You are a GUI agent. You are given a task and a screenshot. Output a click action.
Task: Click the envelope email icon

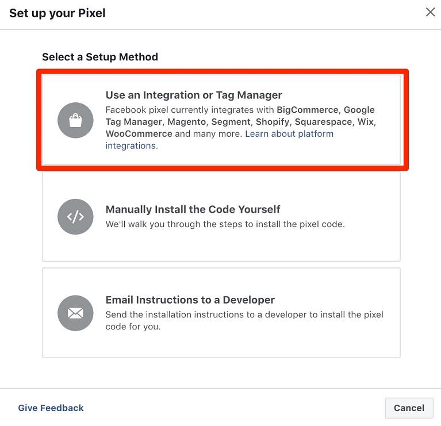(x=75, y=313)
